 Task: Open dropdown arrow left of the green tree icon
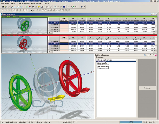click(71, 7)
